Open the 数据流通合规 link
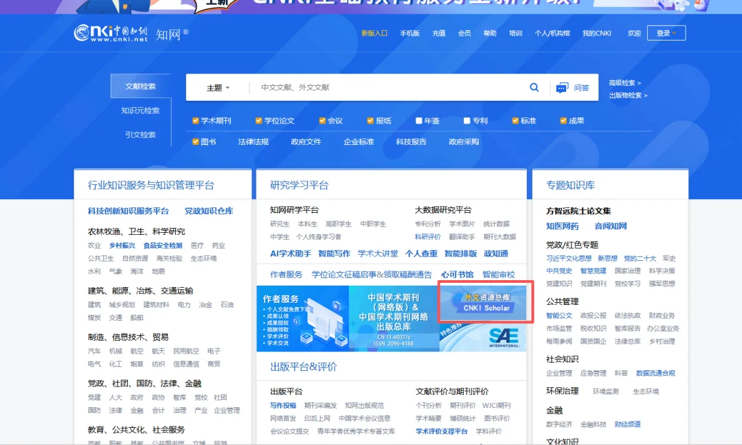This screenshot has width=742, height=445. (655, 373)
